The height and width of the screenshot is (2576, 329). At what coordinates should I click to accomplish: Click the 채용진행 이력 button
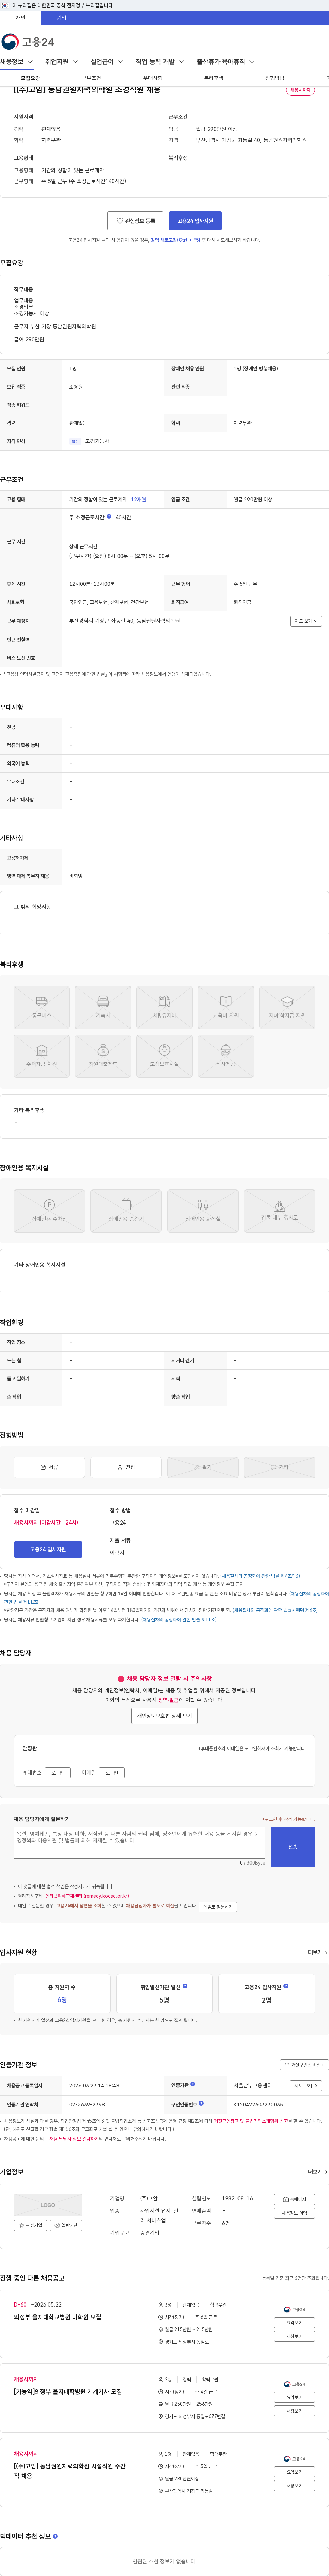click(x=294, y=2213)
